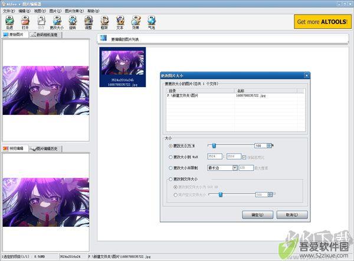Click the user-defined file size slider handle

click(221, 194)
